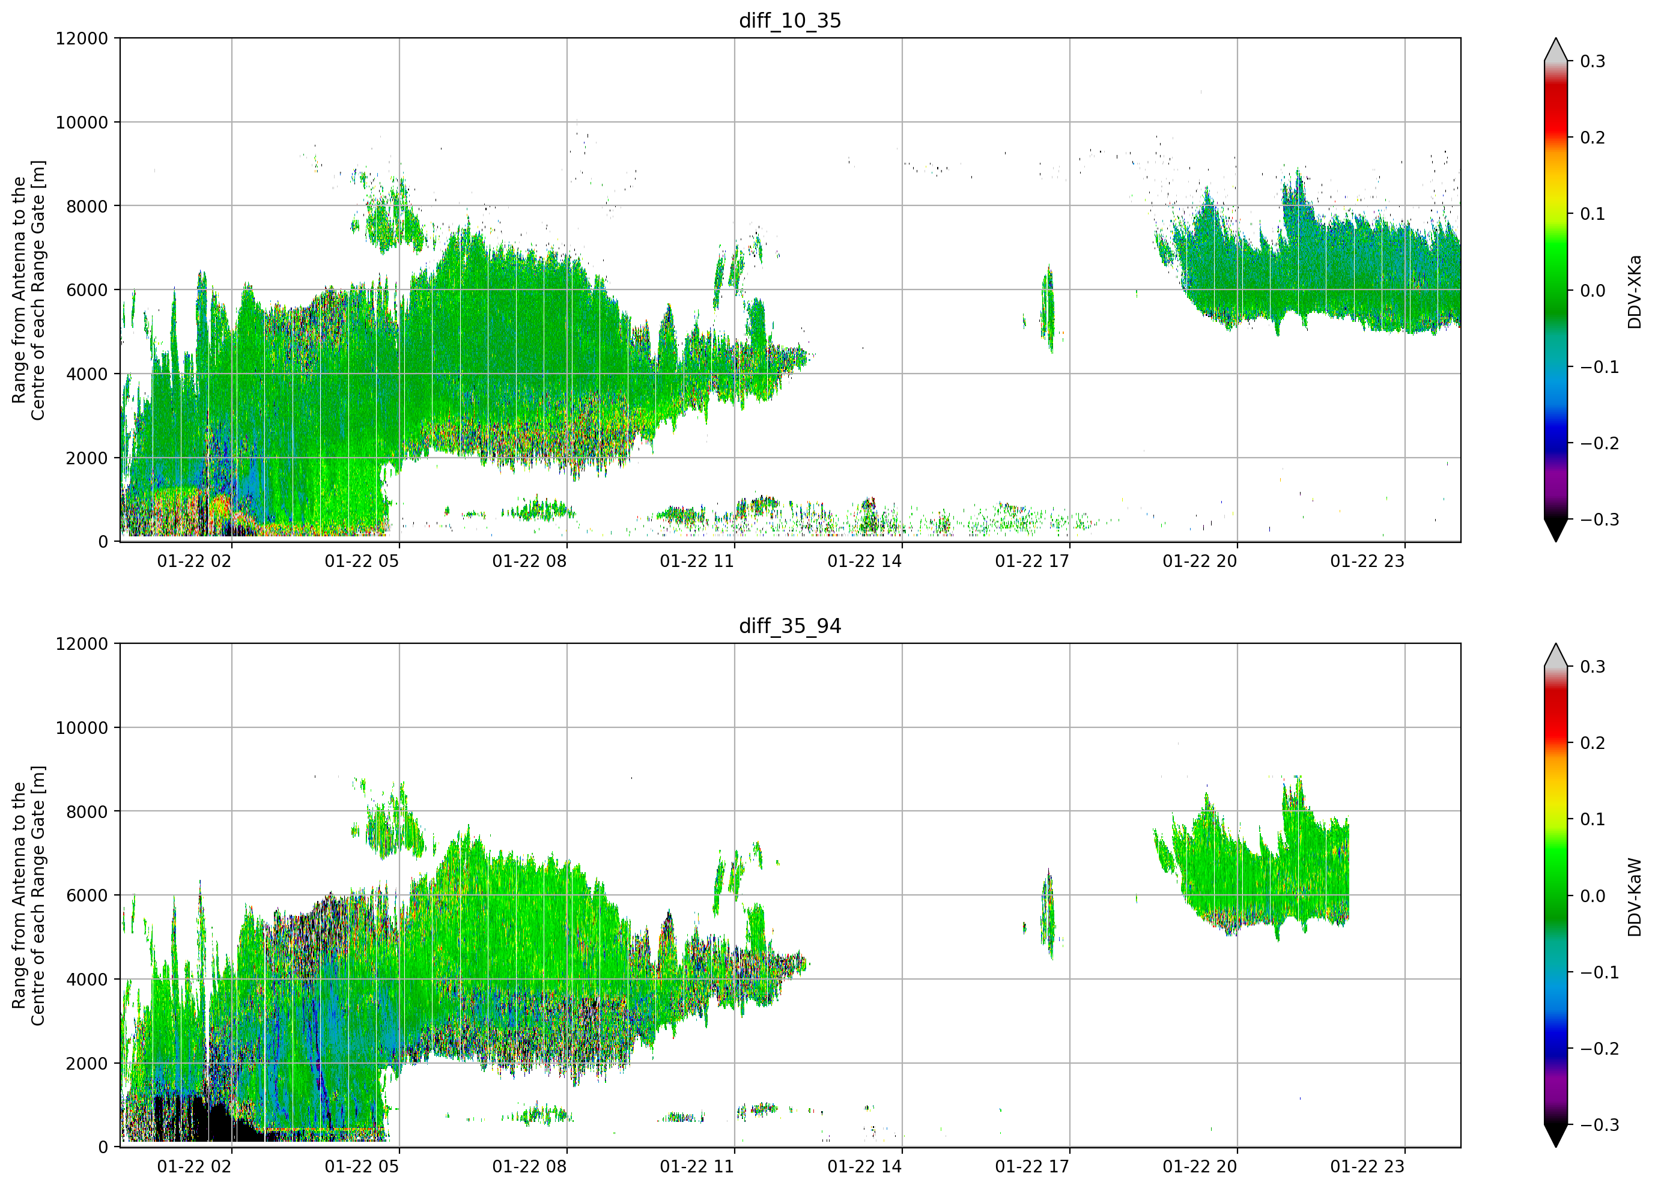Click "01-22 23" under the diff_35_94 plot
This screenshot has height=1188, width=1655.
click(1367, 1167)
